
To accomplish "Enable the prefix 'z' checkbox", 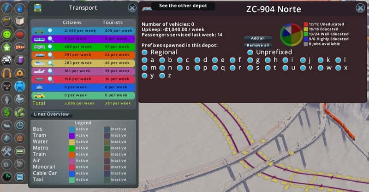I will click(162, 76).
